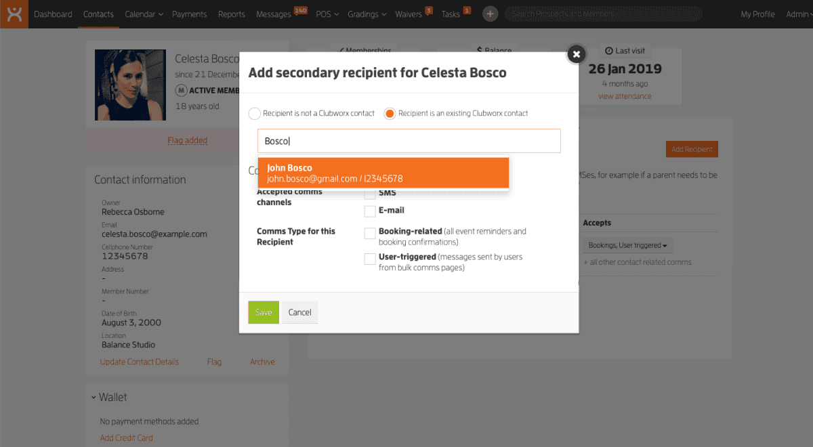Click the Tasks notification badge
Viewport: 813px width, 447px height.
pyautogui.click(x=467, y=10)
